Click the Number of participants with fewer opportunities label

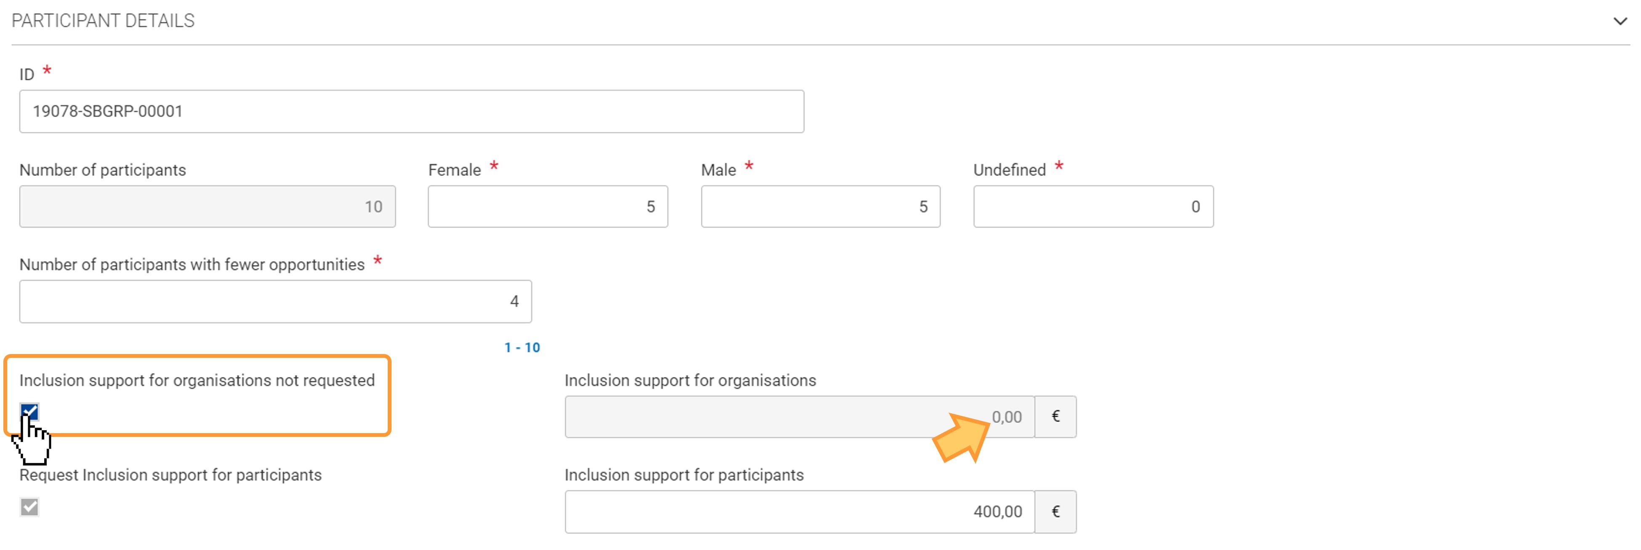[192, 265]
